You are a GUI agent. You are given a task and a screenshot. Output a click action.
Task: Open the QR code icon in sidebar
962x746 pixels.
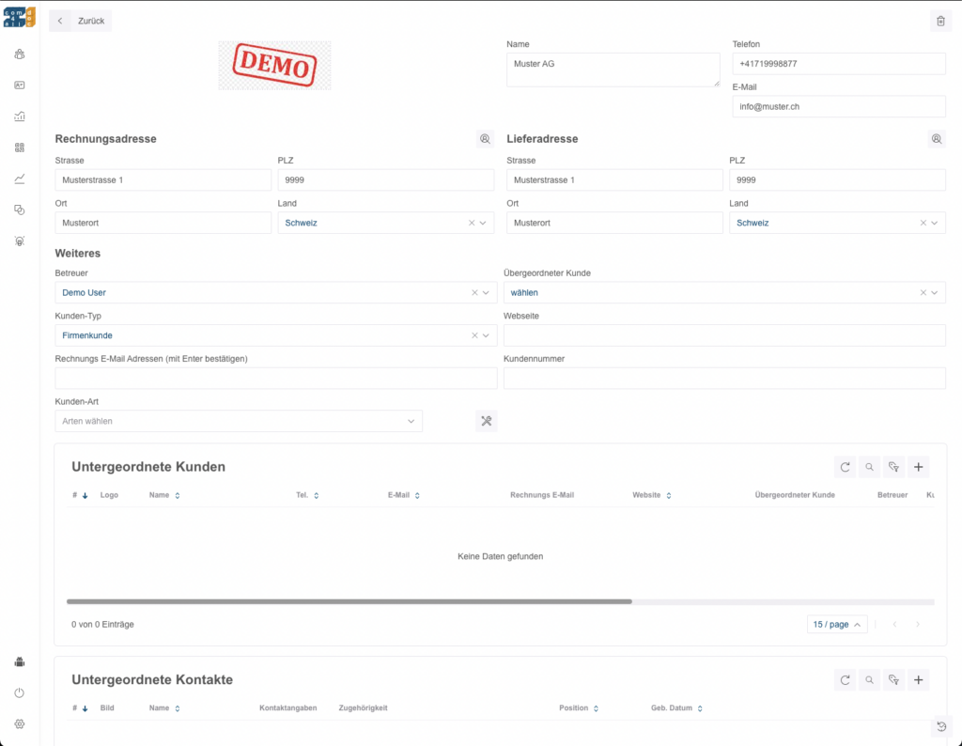pyautogui.click(x=20, y=148)
